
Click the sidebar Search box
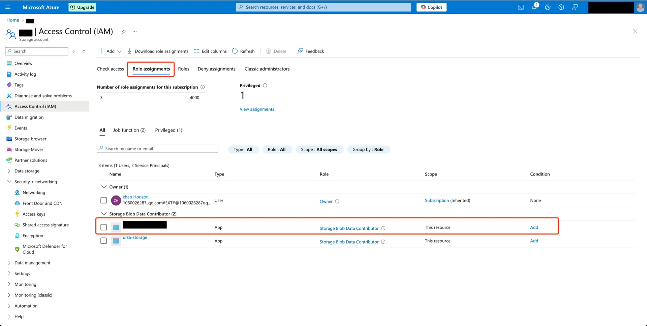coord(37,51)
